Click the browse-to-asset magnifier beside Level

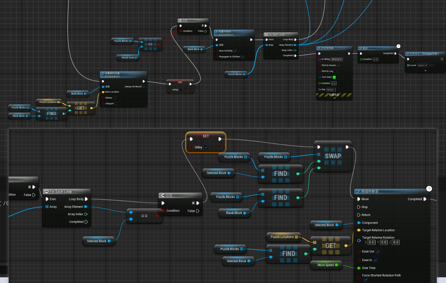[x=434, y=65]
